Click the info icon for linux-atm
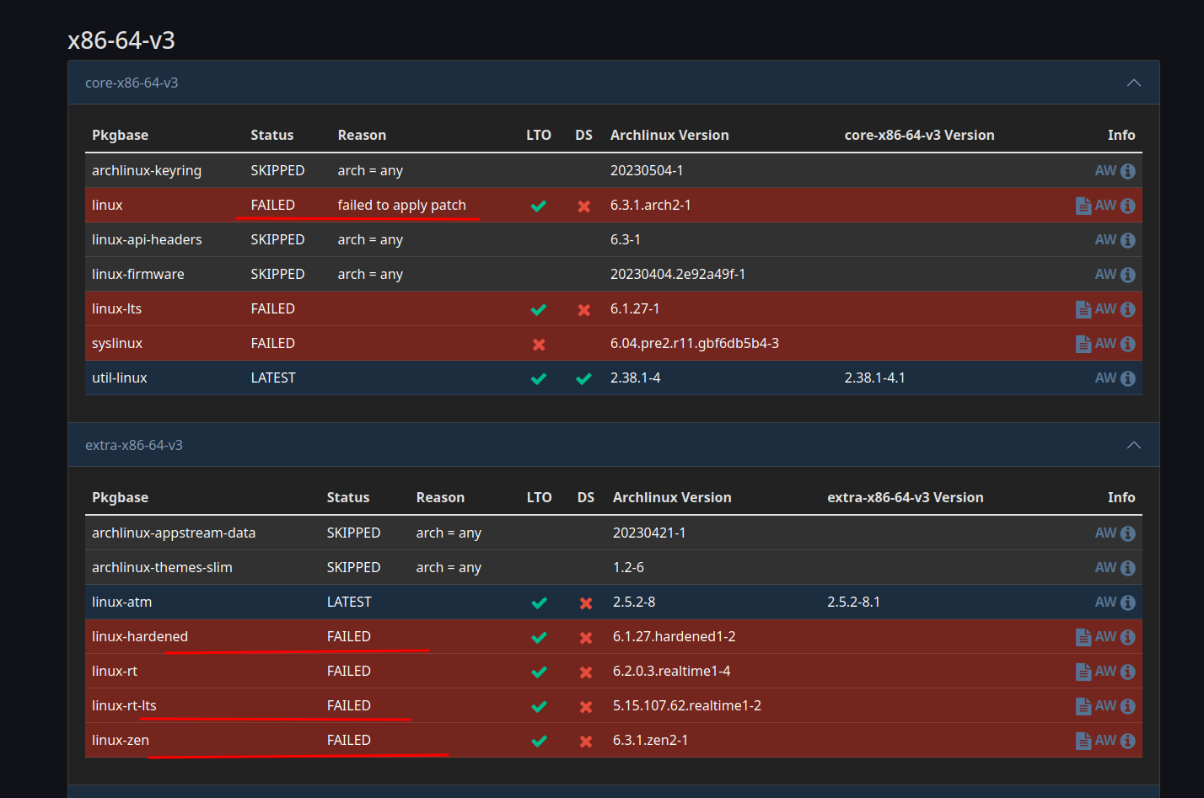The image size is (1204, 798). pyautogui.click(x=1128, y=603)
